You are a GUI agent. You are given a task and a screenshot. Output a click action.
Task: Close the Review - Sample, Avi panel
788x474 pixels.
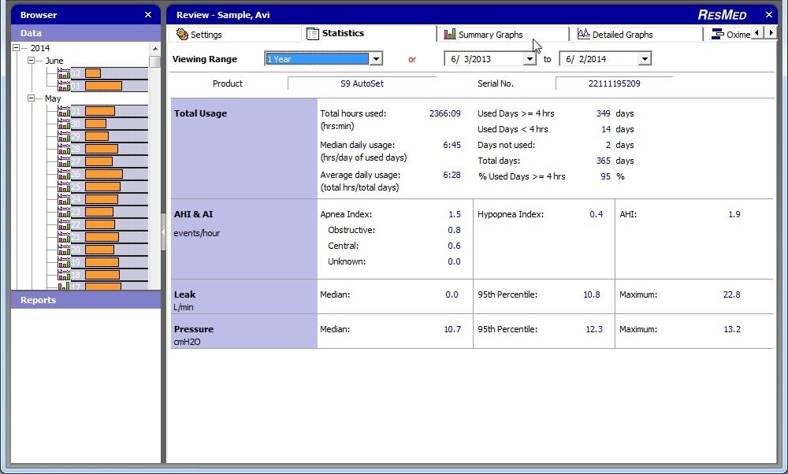[769, 14]
